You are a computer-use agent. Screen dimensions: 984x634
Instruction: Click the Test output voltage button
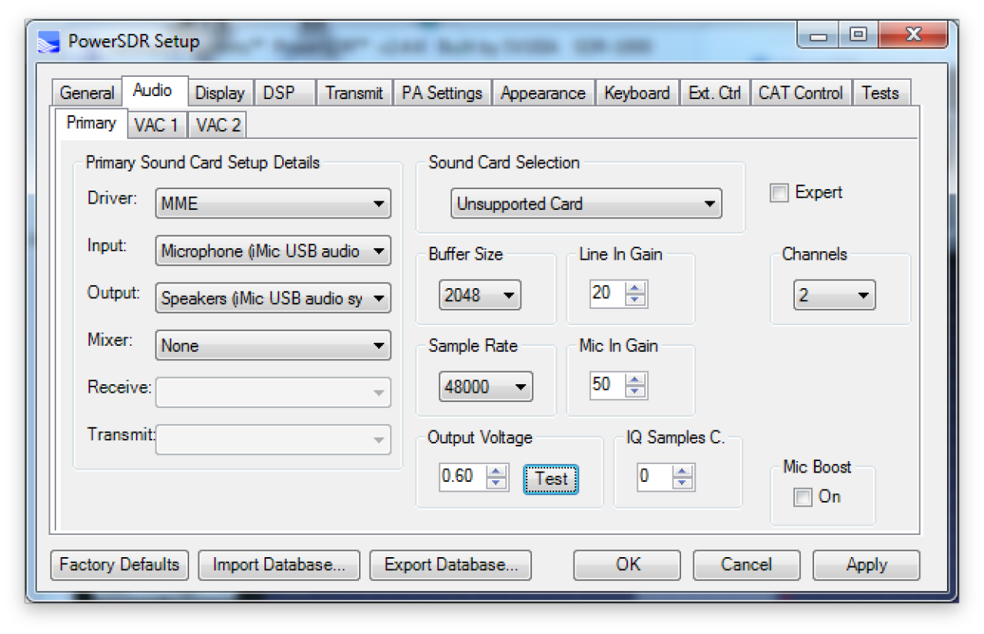(x=551, y=479)
